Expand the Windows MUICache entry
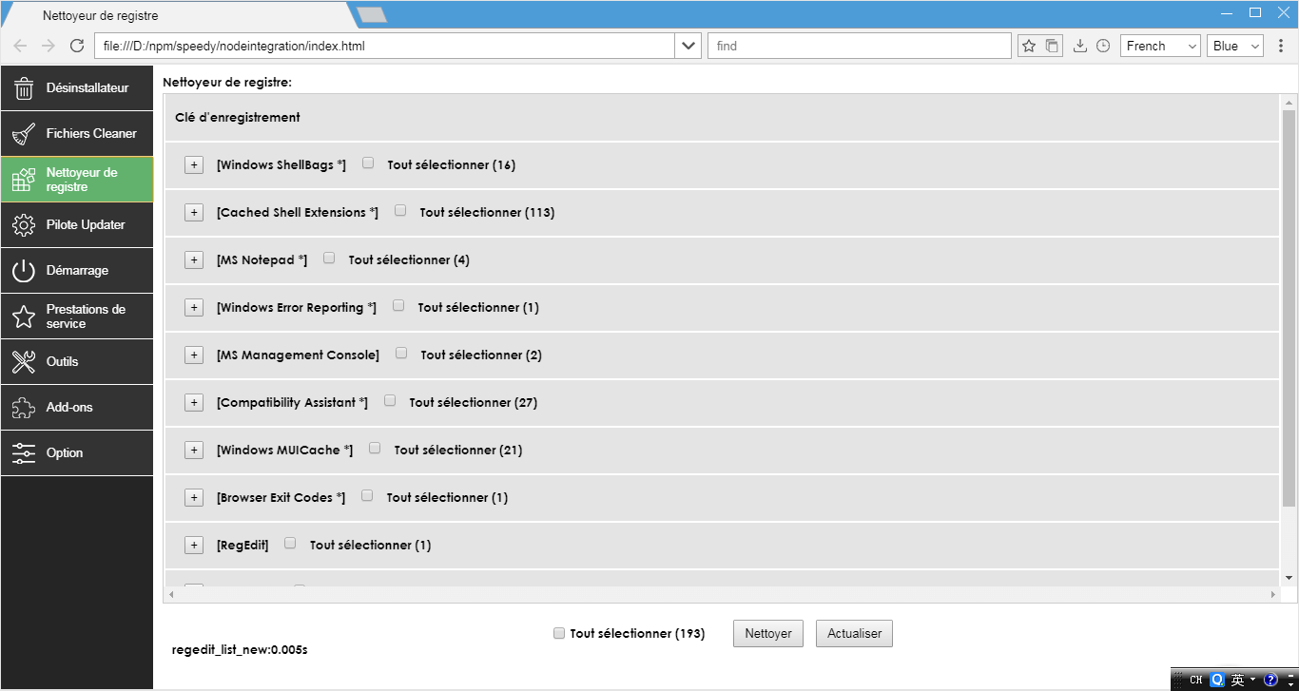Image resolution: width=1299 pixels, height=691 pixels. tap(194, 450)
